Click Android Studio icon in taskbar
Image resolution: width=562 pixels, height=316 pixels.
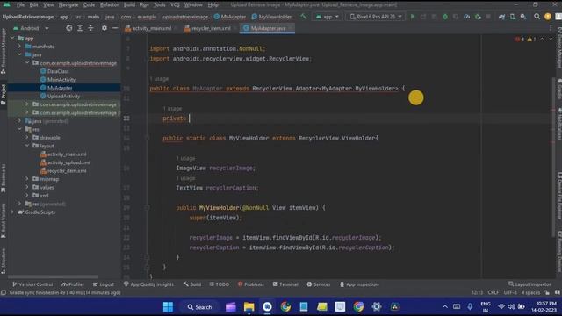[267, 306]
